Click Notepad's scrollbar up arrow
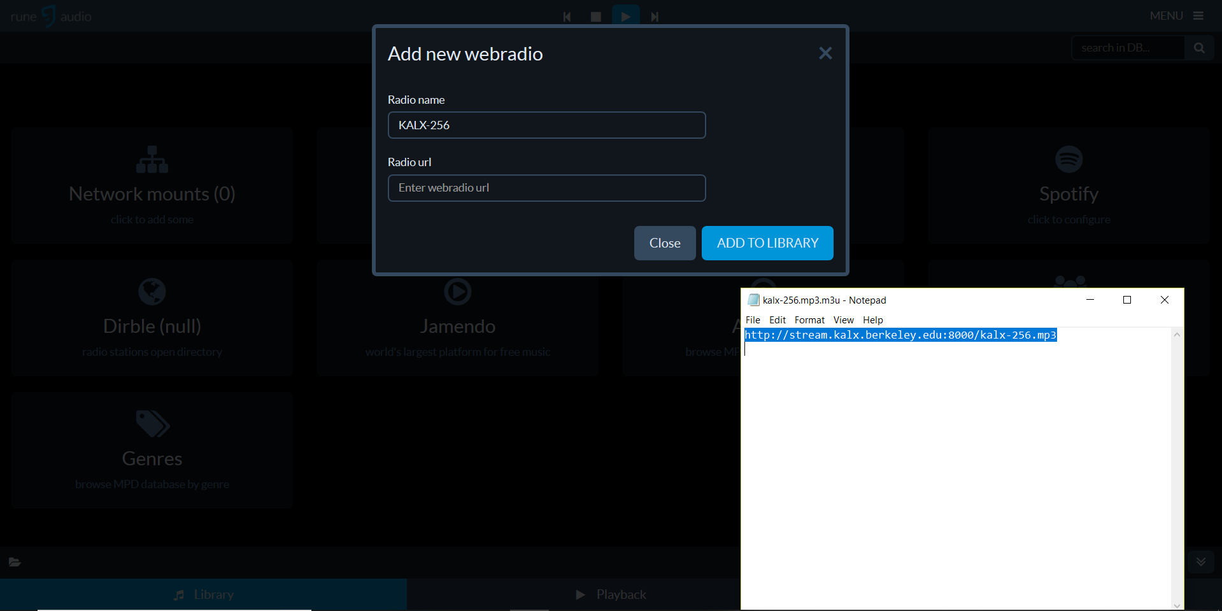Image resolution: width=1222 pixels, height=611 pixels. 1177,335
